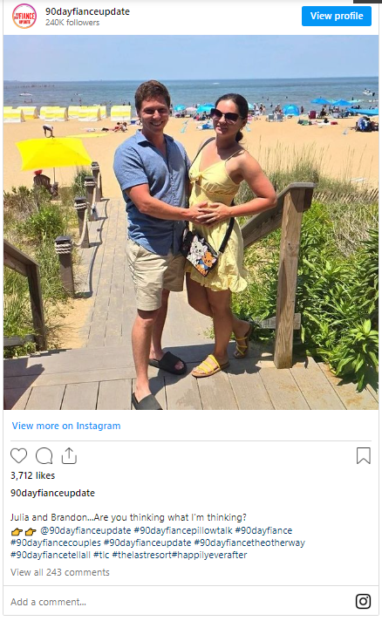The height and width of the screenshot is (621, 382).
Task: Open the #90dayfiancetellall hashtag
Action: click(x=51, y=555)
